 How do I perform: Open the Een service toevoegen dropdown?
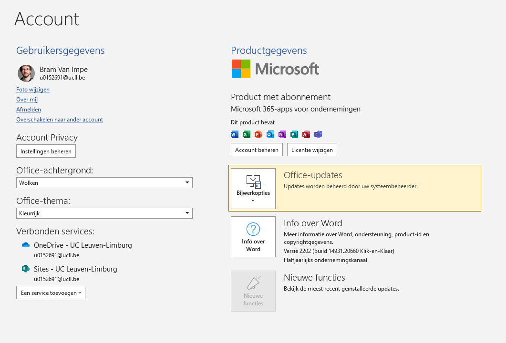tap(51, 293)
